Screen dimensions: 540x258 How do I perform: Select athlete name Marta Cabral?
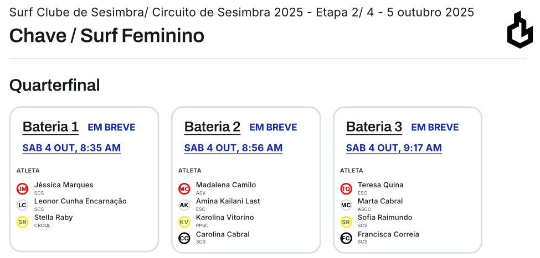(x=380, y=201)
